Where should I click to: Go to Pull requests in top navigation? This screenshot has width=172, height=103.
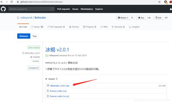click(64, 9)
